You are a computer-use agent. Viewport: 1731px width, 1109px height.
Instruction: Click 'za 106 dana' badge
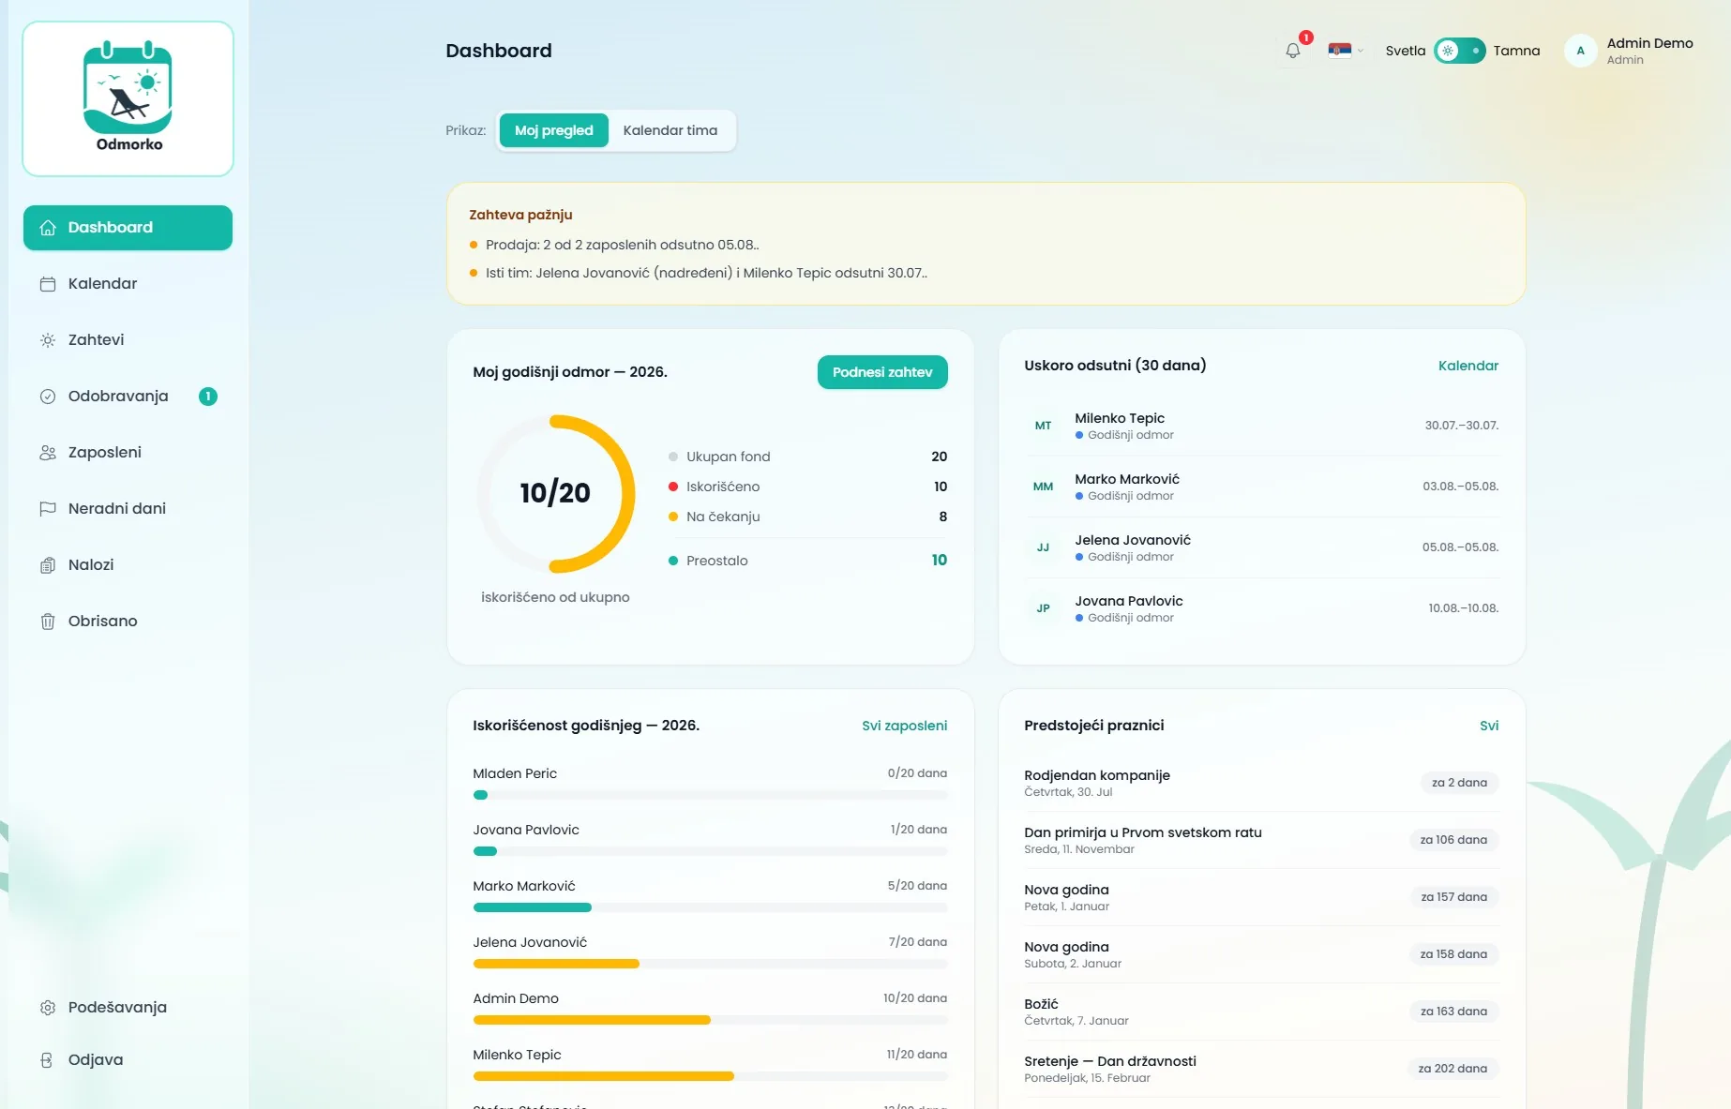click(x=1453, y=840)
